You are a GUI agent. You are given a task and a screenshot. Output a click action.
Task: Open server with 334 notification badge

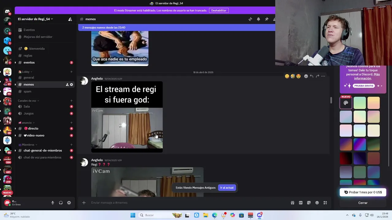click(x=7, y=159)
